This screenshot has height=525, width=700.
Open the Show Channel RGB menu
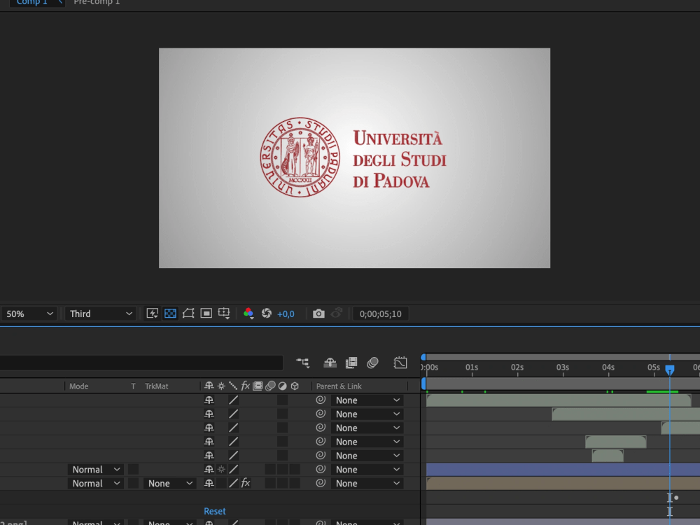(248, 314)
